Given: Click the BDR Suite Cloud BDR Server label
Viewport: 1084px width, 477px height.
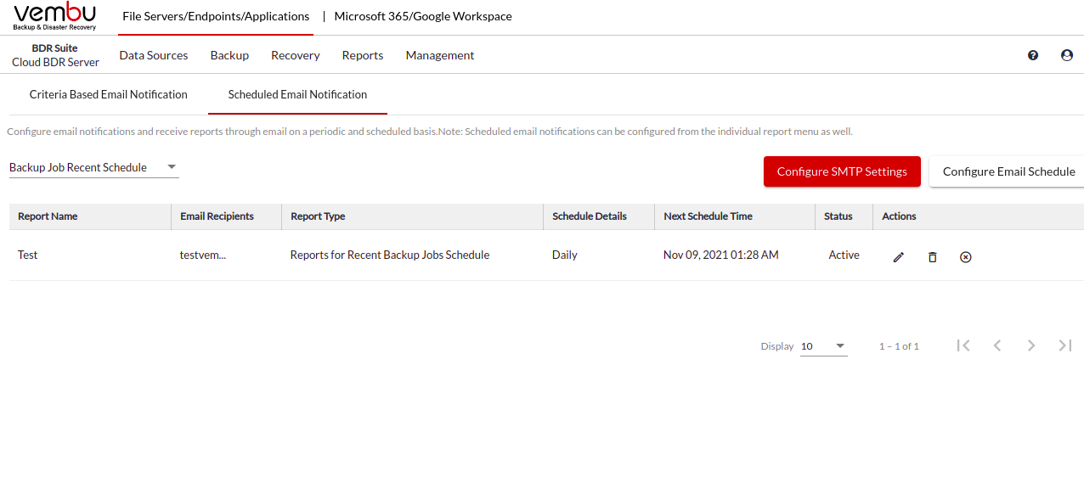Looking at the screenshot, I should (55, 55).
